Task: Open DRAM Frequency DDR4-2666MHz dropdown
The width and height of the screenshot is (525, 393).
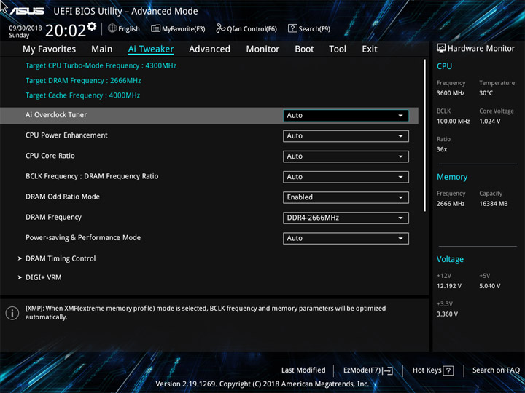Action: point(346,218)
